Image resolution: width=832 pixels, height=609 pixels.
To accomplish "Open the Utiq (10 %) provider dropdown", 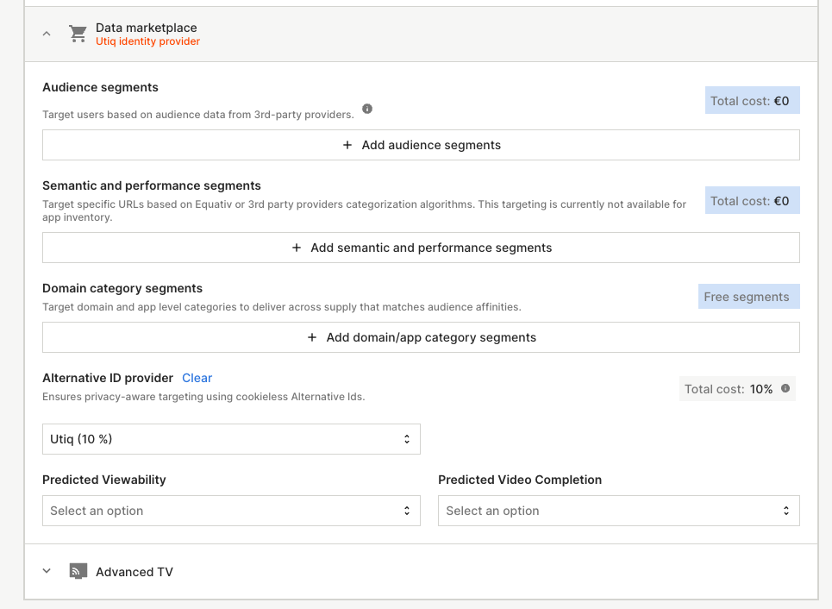I will click(231, 439).
